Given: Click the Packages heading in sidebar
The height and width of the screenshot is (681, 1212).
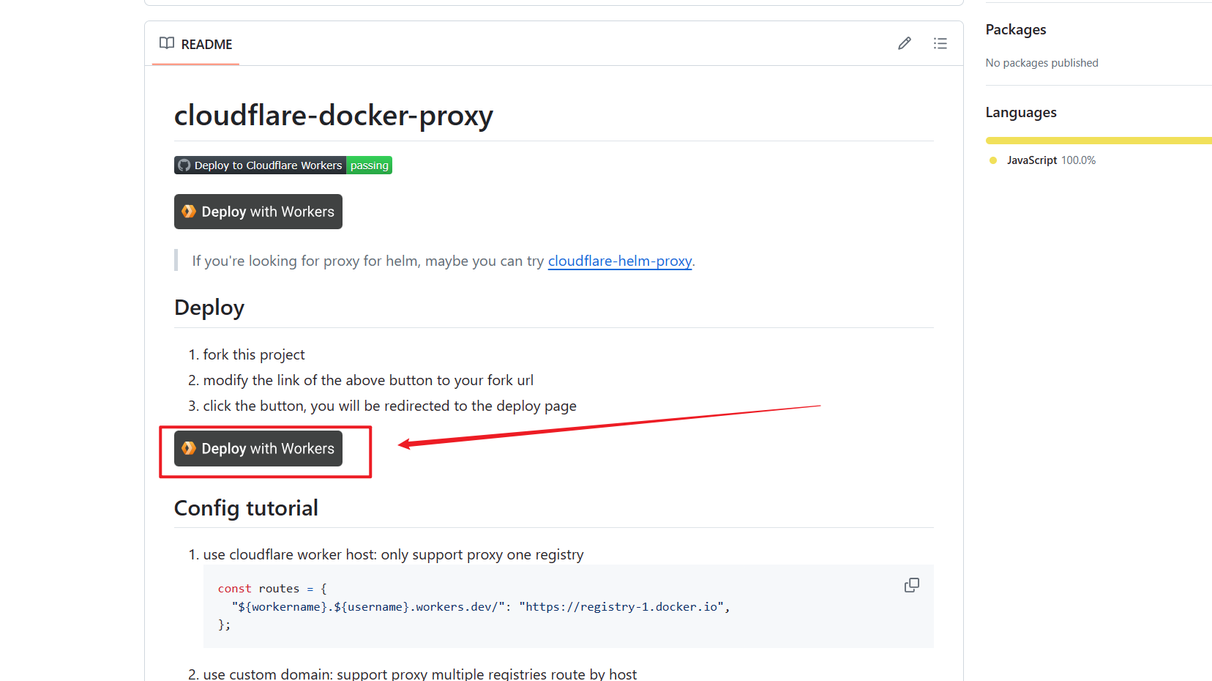Looking at the screenshot, I should point(1016,29).
